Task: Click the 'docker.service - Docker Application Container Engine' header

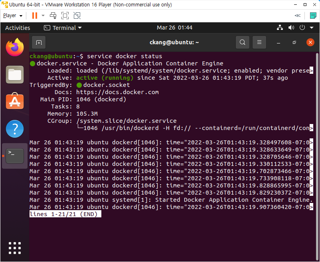Action: point(130,63)
